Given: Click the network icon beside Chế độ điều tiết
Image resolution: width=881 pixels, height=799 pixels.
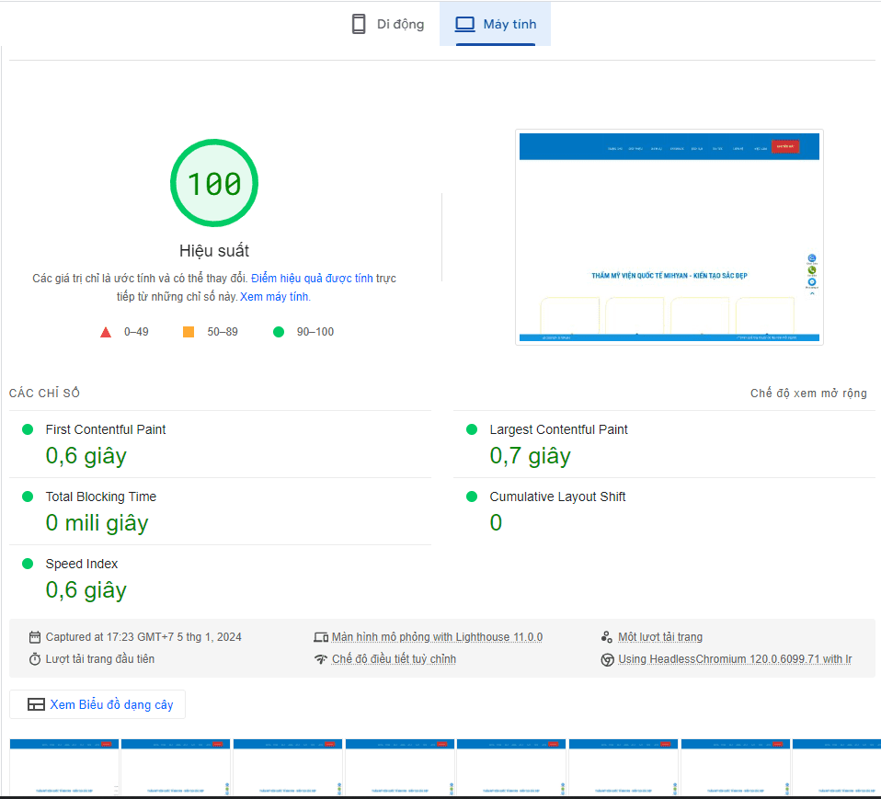Looking at the screenshot, I should pyautogui.click(x=321, y=659).
